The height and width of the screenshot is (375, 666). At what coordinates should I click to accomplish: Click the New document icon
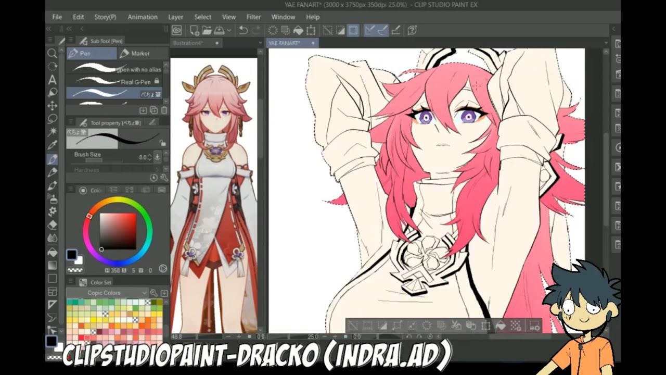coord(194,30)
